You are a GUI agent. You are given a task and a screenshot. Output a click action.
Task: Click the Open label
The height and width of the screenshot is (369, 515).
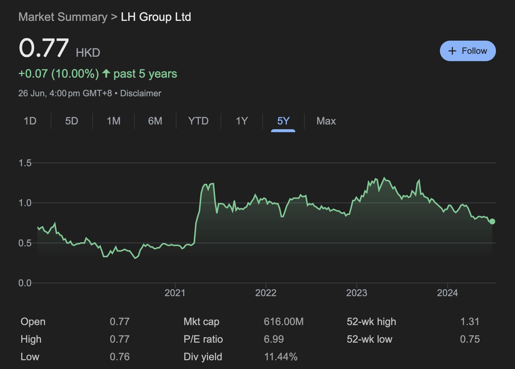pos(33,322)
